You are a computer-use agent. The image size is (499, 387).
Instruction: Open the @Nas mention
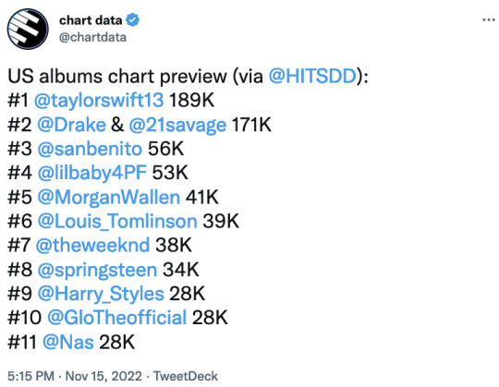(68, 342)
